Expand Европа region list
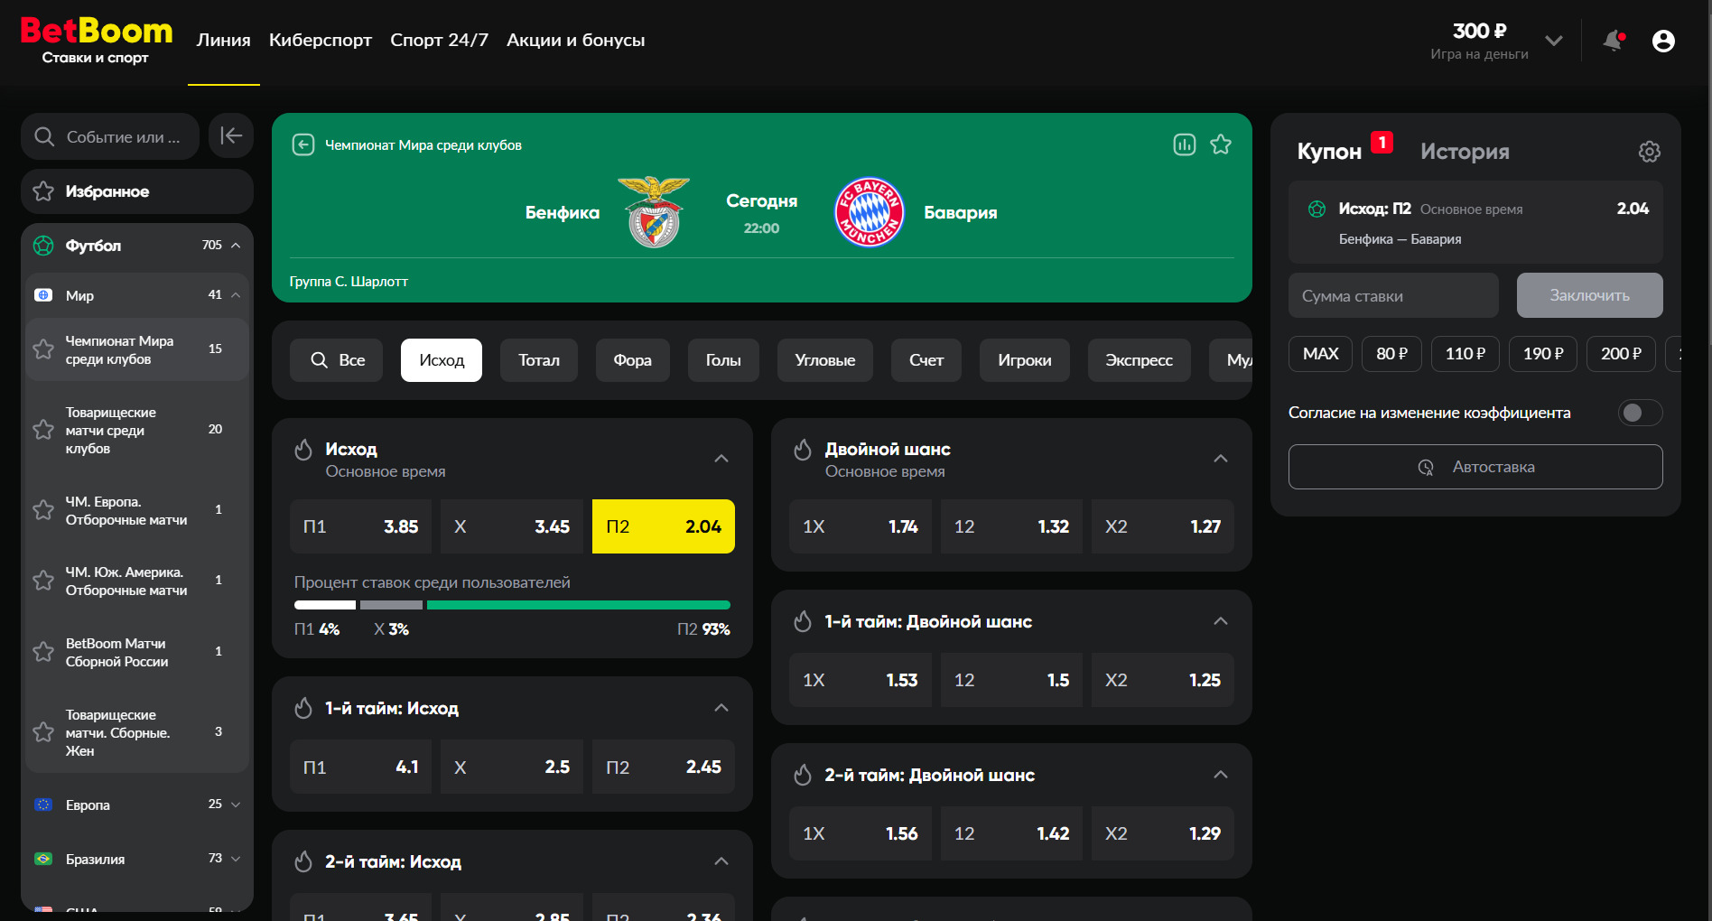1712x921 pixels. (x=236, y=805)
